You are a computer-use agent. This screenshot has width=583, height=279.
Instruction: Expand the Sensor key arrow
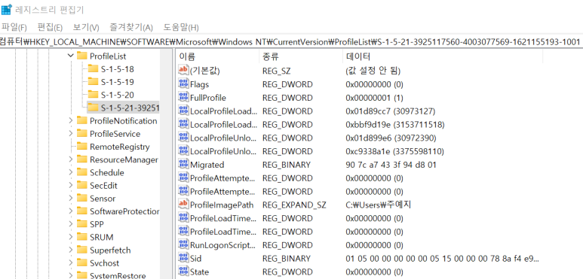click(x=71, y=199)
